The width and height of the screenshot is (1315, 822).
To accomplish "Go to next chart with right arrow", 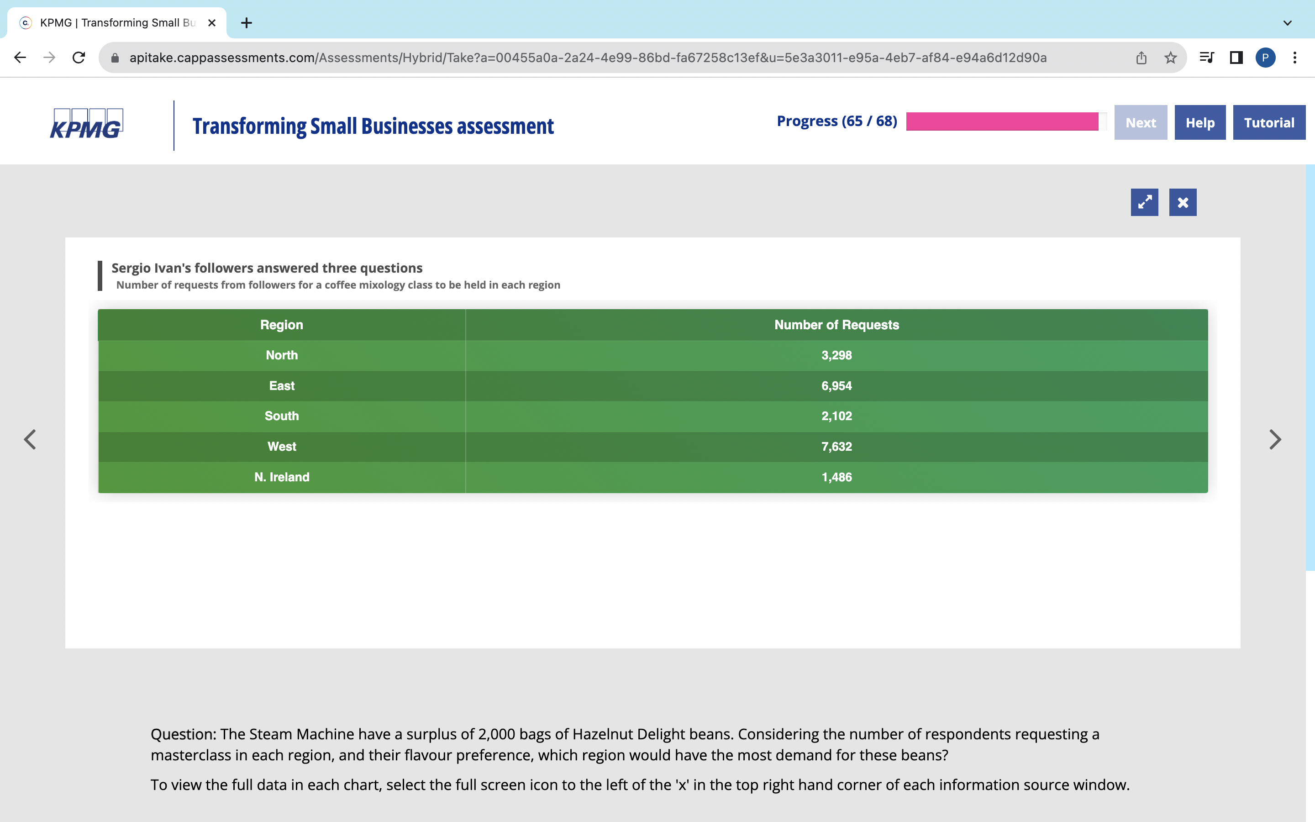I will [x=1275, y=439].
